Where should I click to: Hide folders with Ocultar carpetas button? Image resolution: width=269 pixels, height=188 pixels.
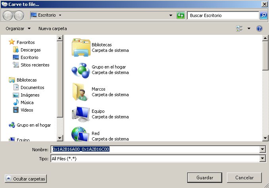tap(26, 179)
